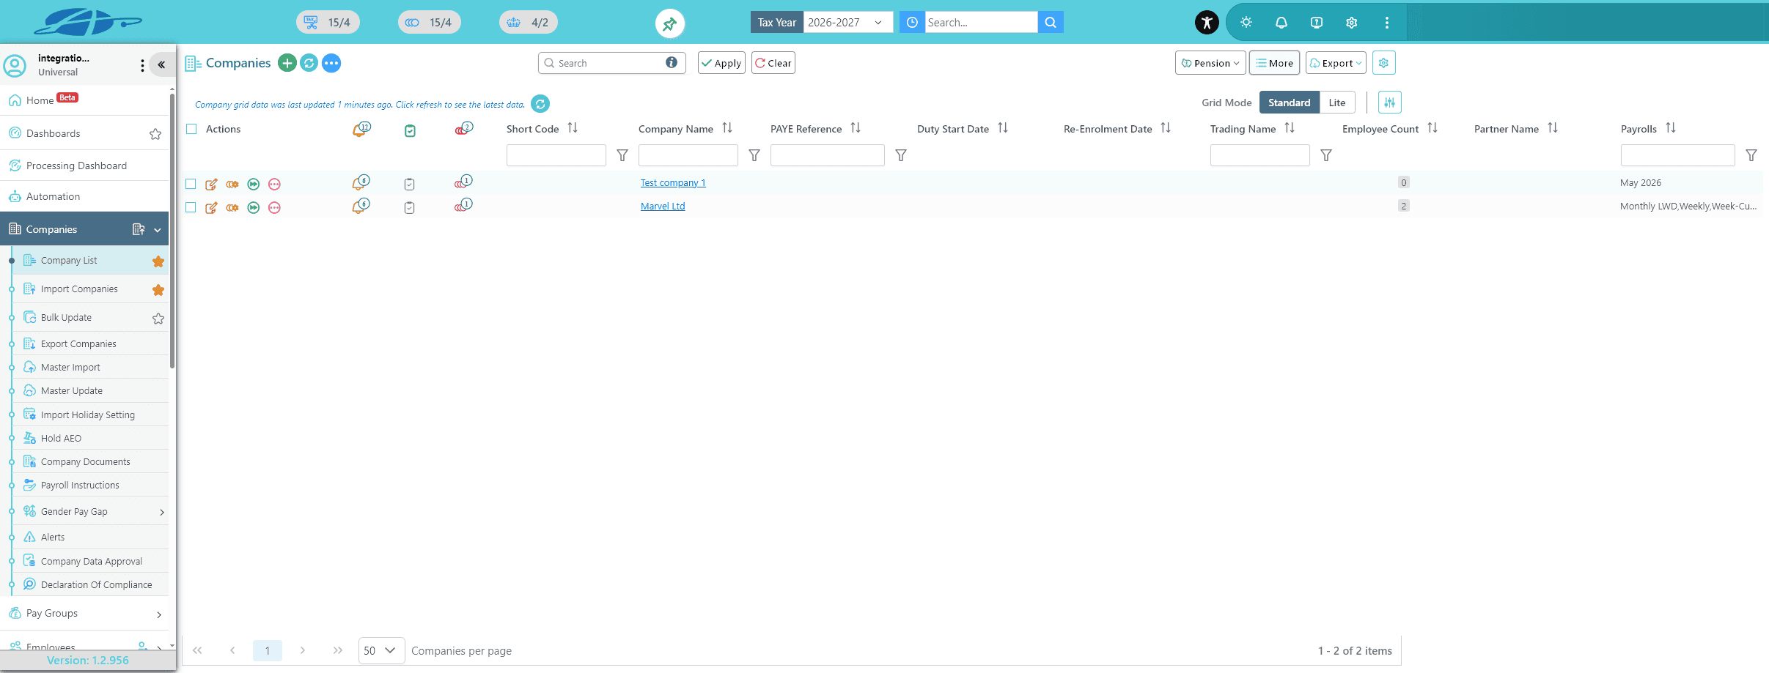Click grid settings gear next to Export
Viewport: 1769px width, 673px height.
tap(1383, 63)
